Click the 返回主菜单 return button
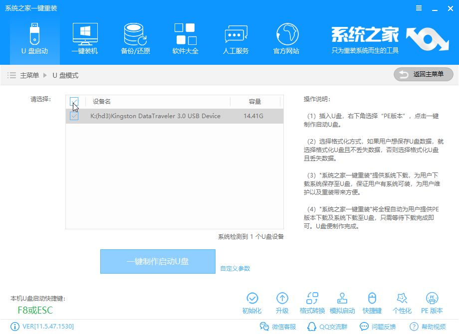Viewport: 459px width, 334px height. [423, 74]
